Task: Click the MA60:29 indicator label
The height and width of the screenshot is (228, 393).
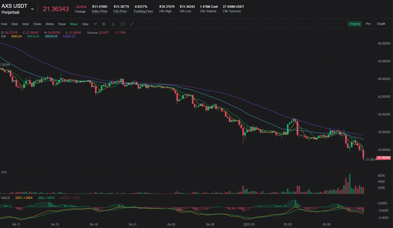Action: 69,36
